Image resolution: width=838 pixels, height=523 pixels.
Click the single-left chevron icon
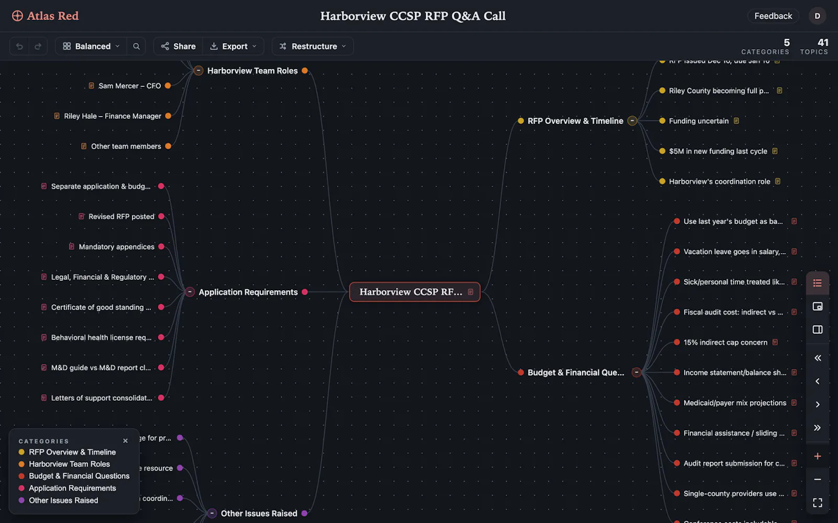(x=817, y=381)
